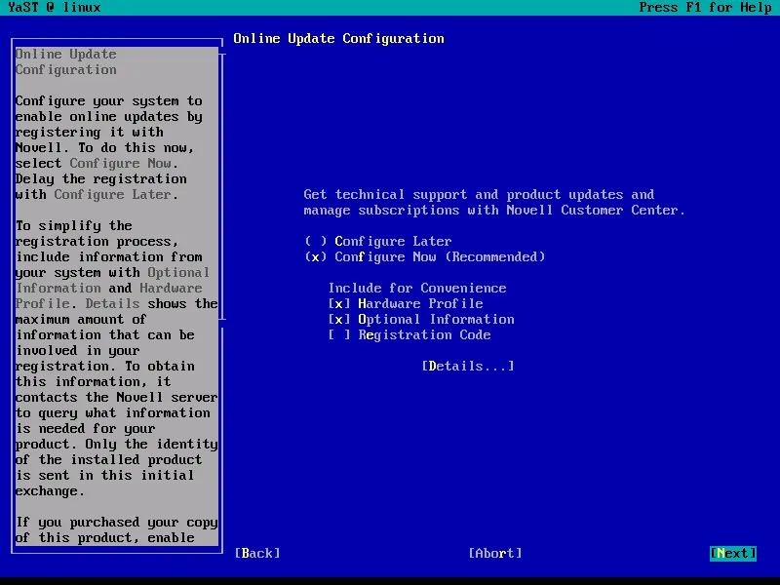The height and width of the screenshot is (585, 780).
Task: Click 'Configure Now' highlighted help text
Action: (x=121, y=163)
